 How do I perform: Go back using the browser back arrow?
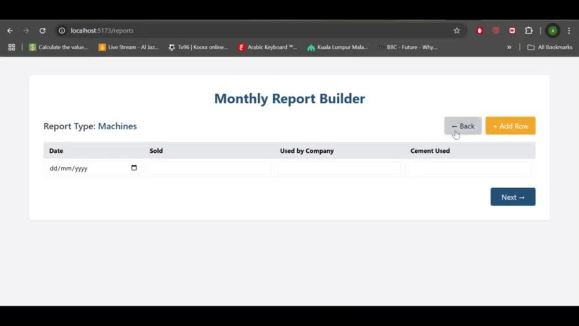(10, 31)
